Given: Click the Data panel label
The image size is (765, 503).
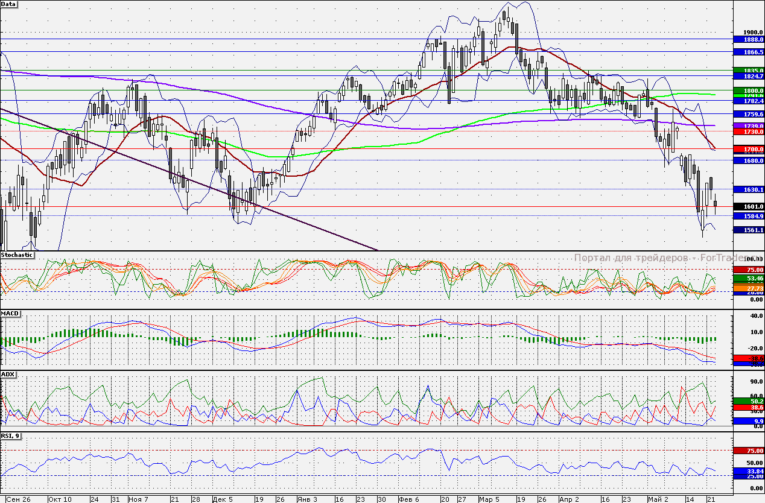Looking at the screenshot, I should click(9, 4).
